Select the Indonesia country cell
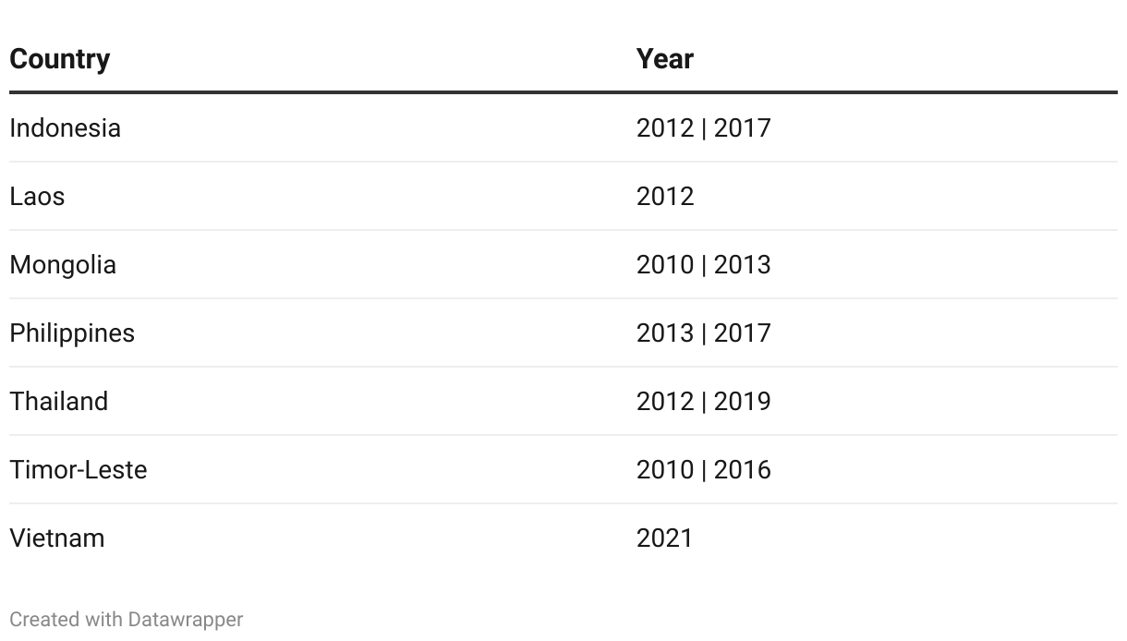The image size is (1127, 641). (x=65, y=127)
